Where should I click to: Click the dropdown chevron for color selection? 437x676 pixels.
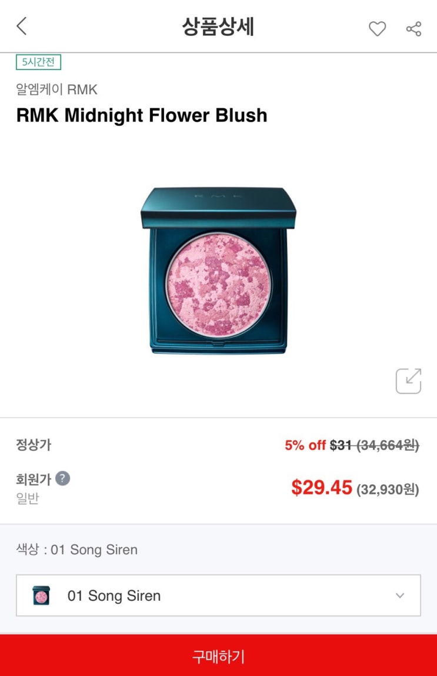click(400, 595)
